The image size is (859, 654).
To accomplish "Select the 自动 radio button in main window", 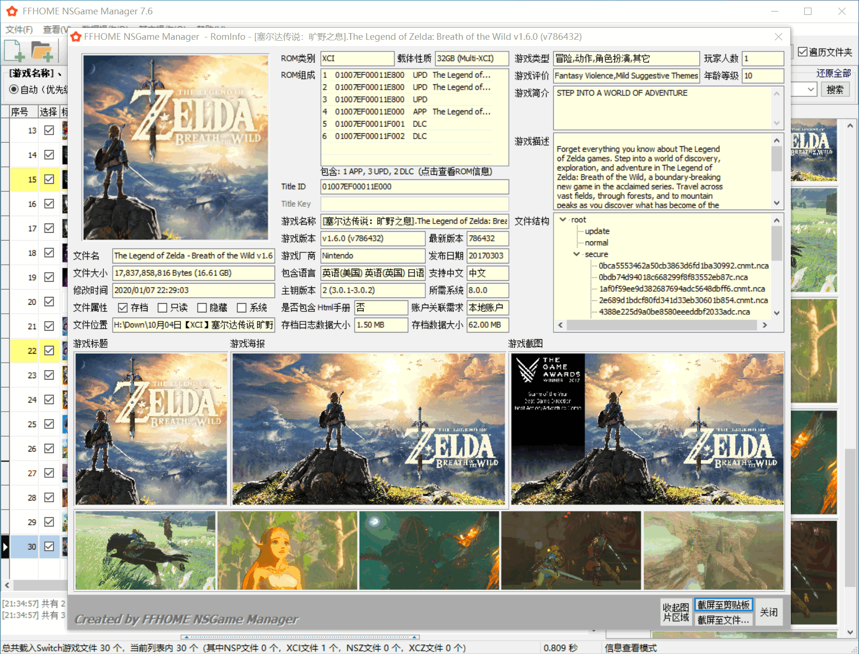I will pos(14,89).
